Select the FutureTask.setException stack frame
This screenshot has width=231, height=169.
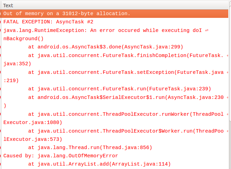point(125,72)
